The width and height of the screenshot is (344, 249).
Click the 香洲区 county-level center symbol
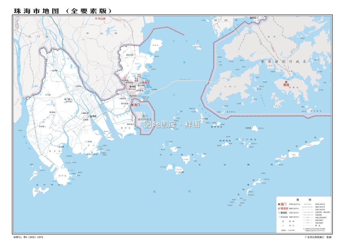click(x=132, y=84)
